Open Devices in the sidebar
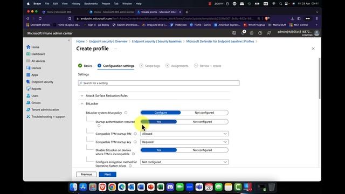Screen dimensions: 345x194 (33, 68)
